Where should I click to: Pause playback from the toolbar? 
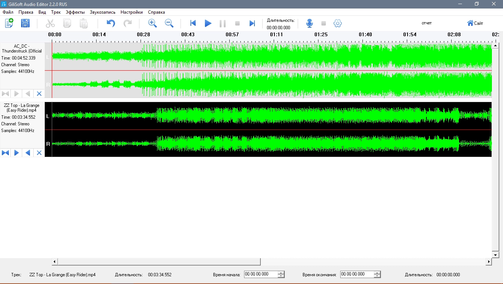[x=223, y=23]
